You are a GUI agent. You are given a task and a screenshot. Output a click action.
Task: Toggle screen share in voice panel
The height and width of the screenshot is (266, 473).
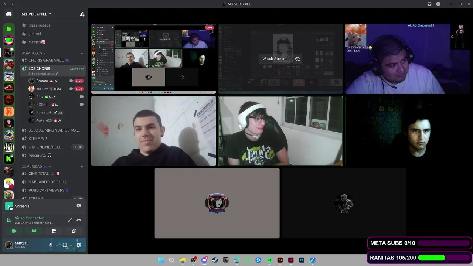click(34, 231)
